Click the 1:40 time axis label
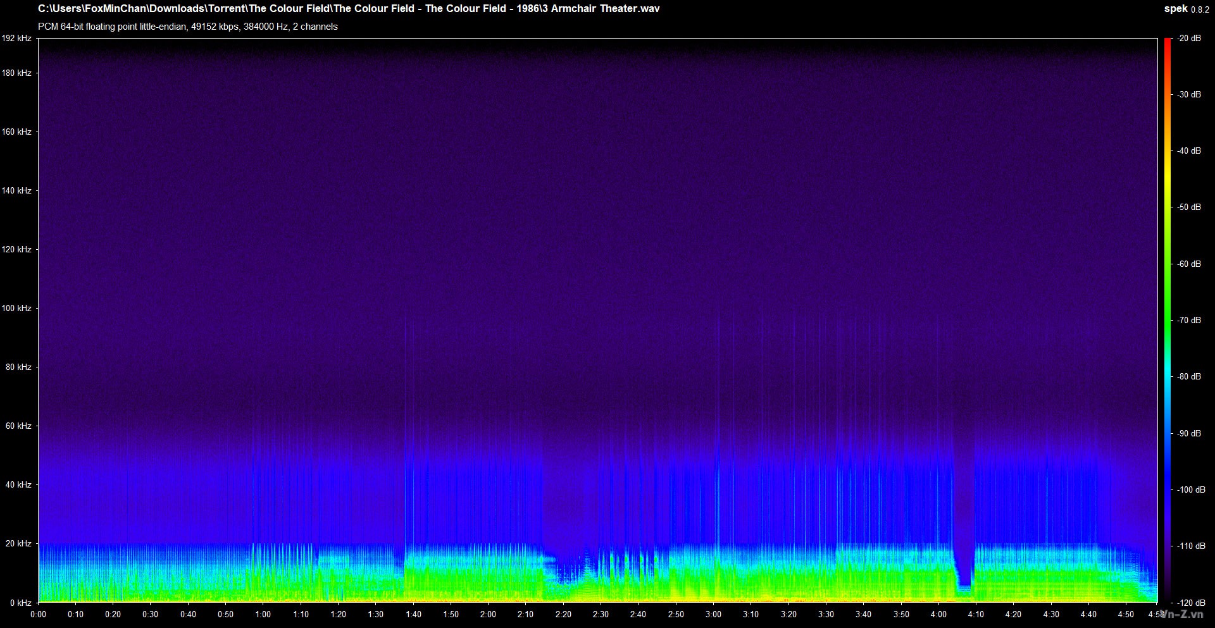 pos(413,615)
